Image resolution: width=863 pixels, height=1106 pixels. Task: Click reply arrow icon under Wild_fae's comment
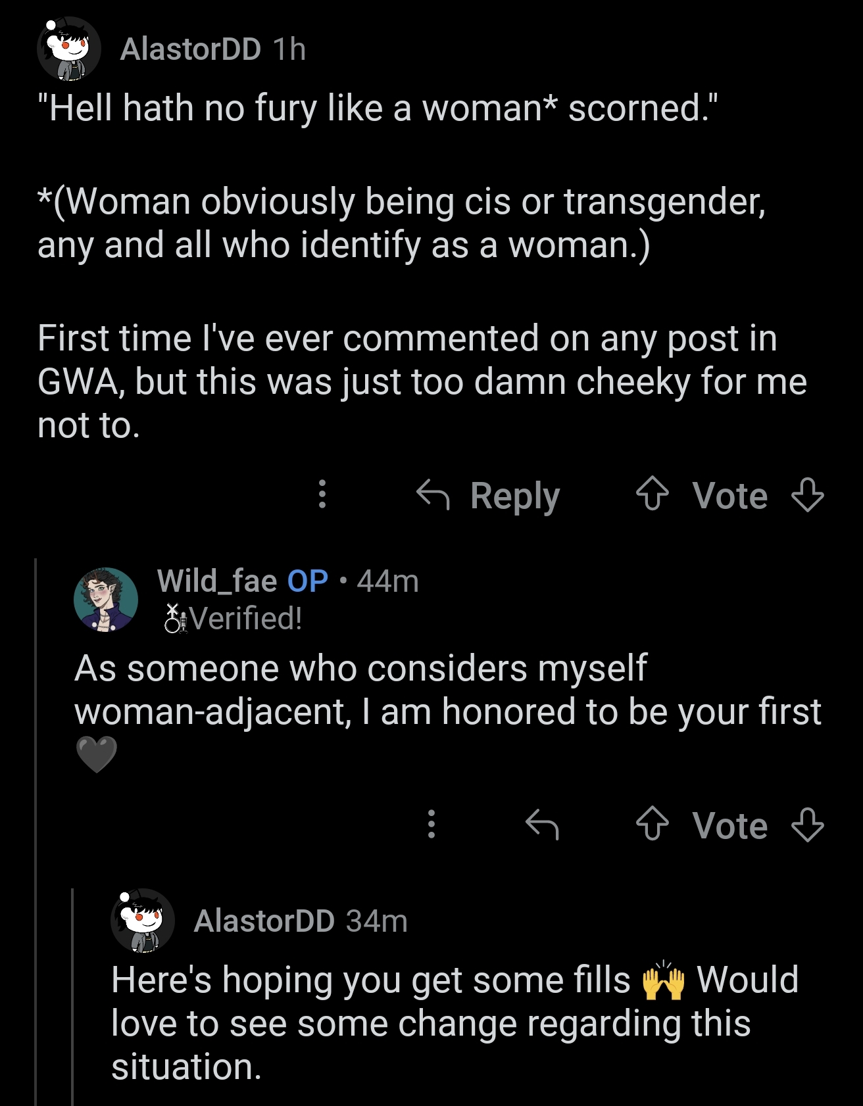coord(543,825)
